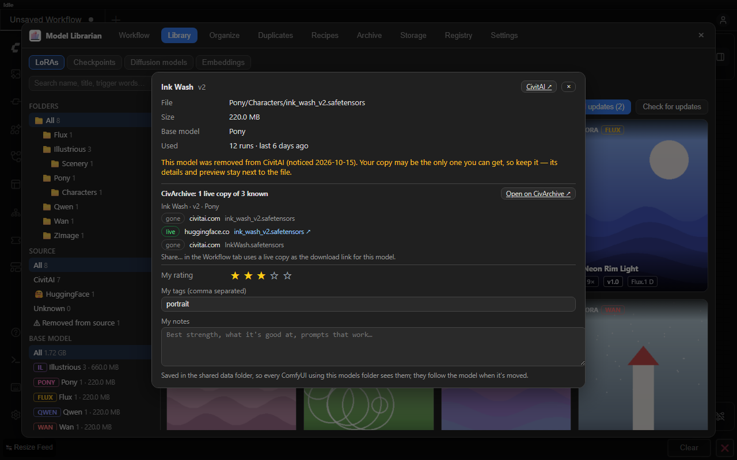Open the All folder in Folders
Screen dimensions: 737x460
click(90, 120)
